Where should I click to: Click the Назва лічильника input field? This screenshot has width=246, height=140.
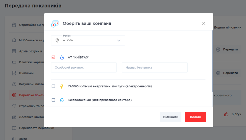[x=155, y=67]
